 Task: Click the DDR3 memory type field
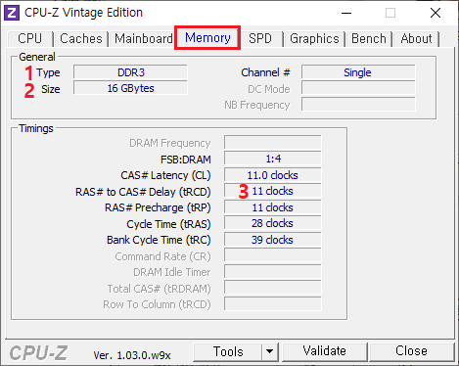click(x=130, y=72)
